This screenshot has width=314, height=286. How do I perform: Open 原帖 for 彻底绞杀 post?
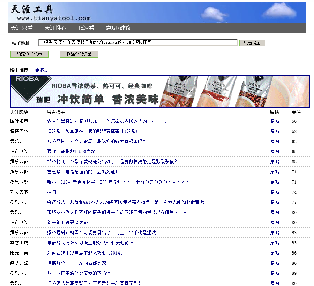tap(275, 263)
